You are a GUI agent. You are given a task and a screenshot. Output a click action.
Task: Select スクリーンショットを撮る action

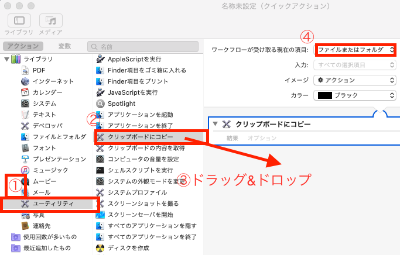point(138,204)
